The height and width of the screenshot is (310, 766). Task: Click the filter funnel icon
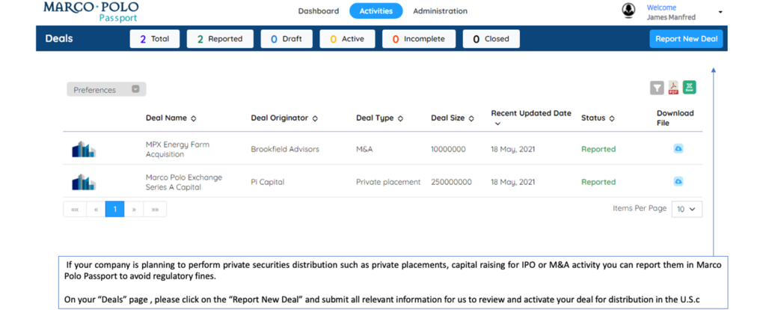(657, 88)
